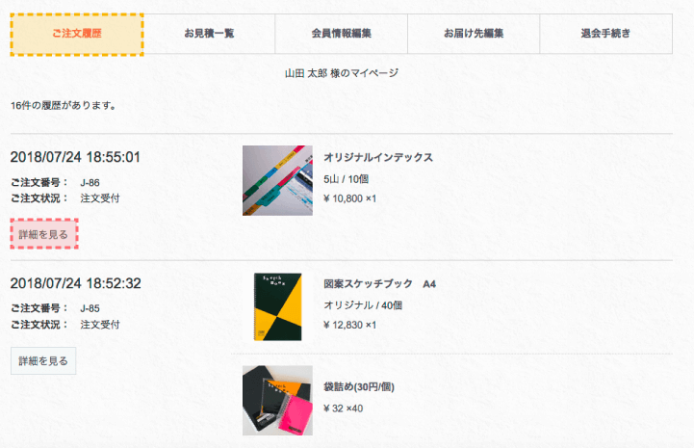Open the 退会手続き tab
694x448 pixels.
pos(605,34)
